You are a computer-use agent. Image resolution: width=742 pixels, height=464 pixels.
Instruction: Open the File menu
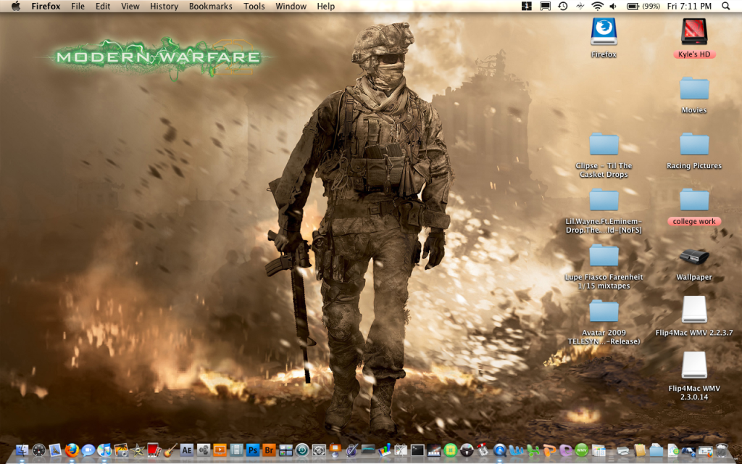tap(78, 6)
